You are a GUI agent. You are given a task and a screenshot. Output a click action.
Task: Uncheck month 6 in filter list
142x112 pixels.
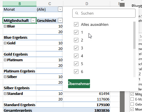(76, 72)
